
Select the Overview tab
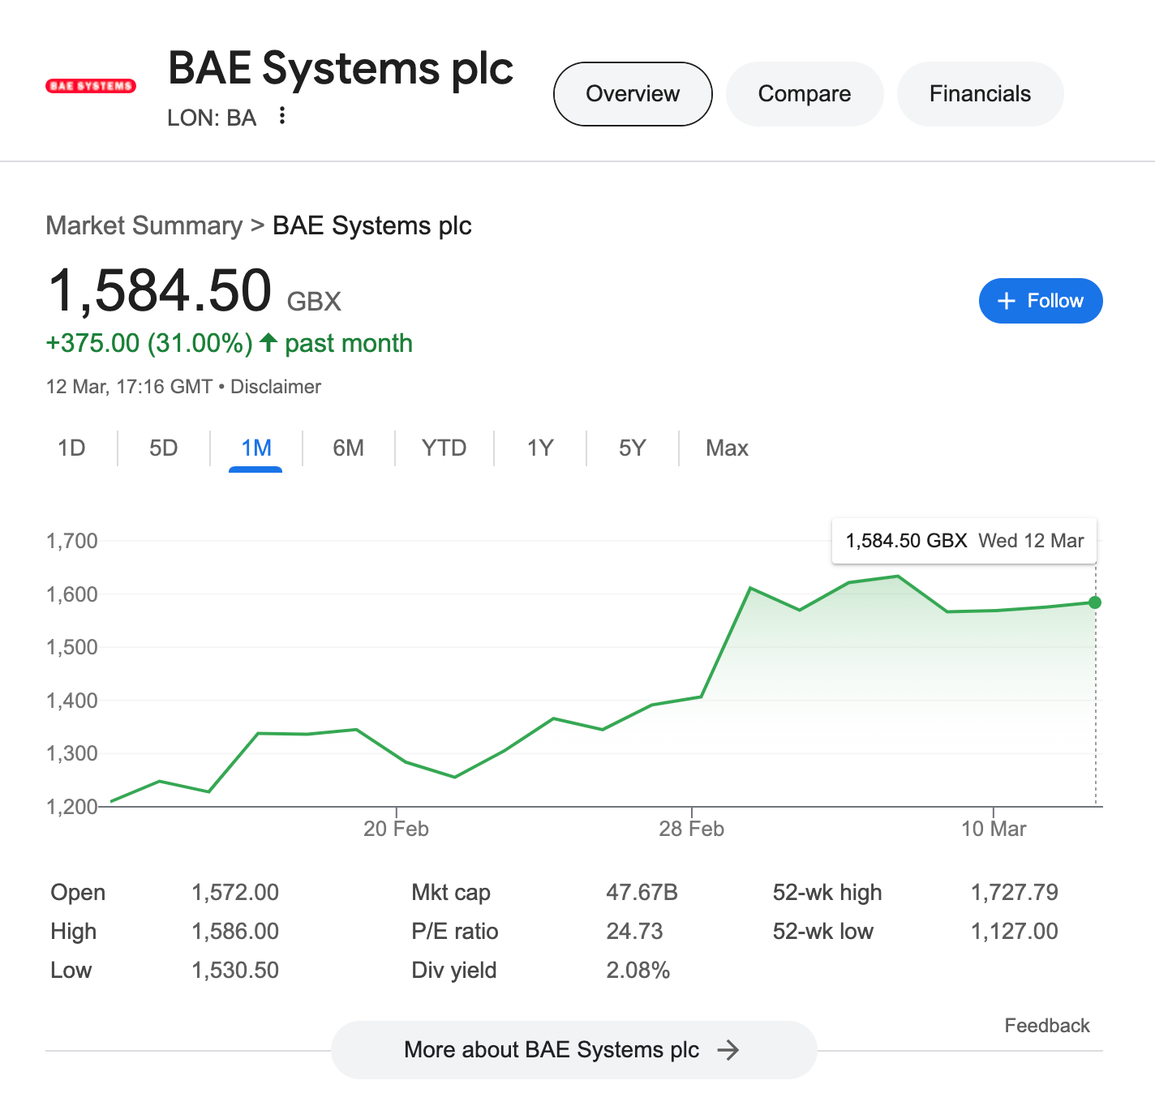pyautogui.click(x=633, y=94)
